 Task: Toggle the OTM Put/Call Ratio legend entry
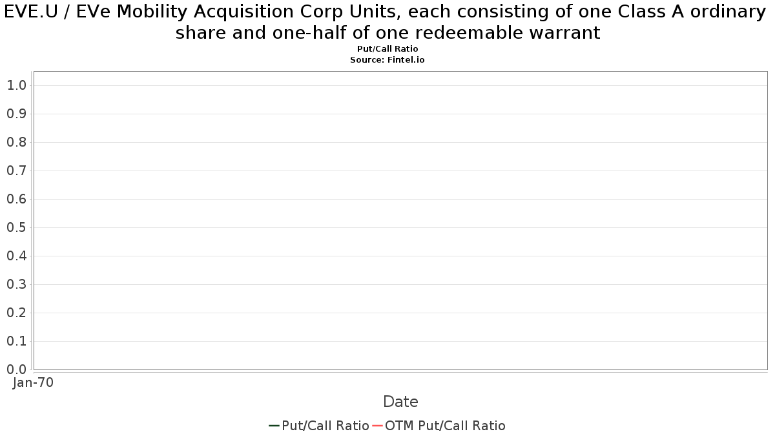point(439,426)
